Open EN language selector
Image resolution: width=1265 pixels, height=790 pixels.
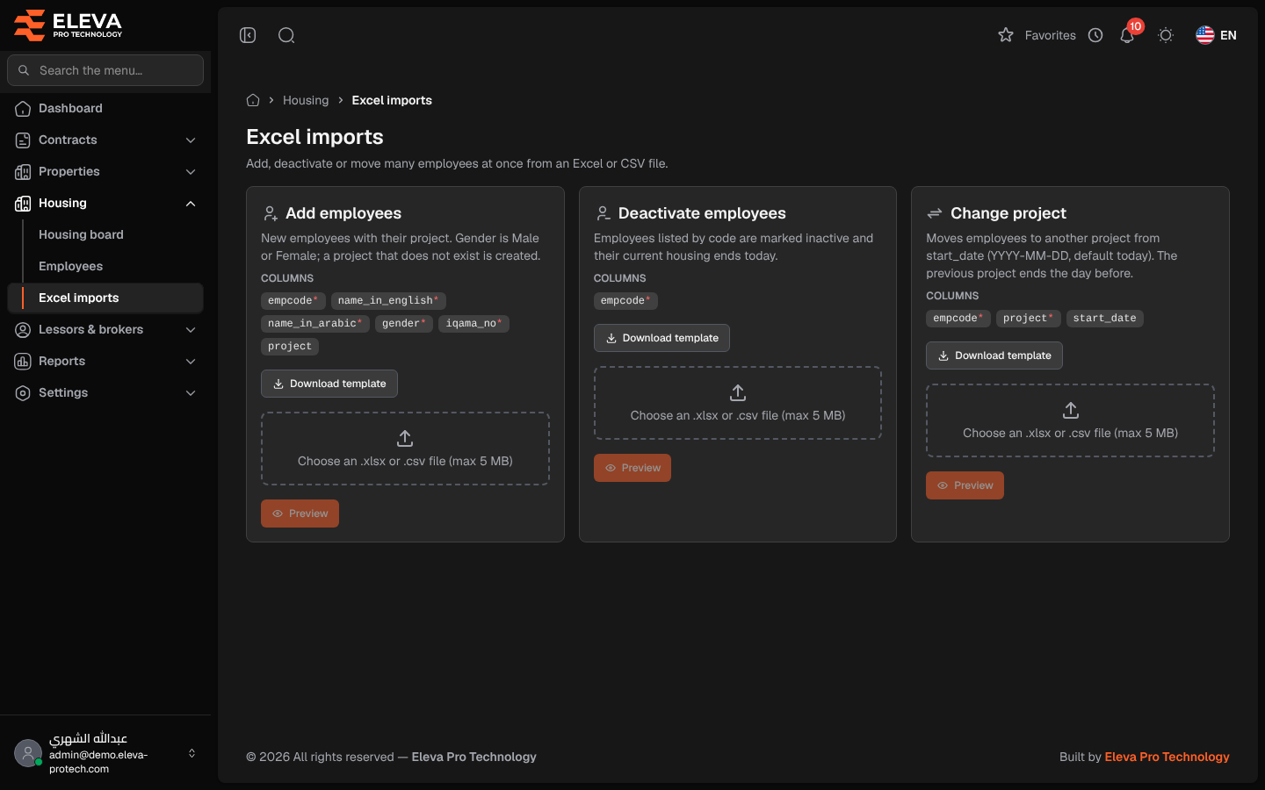pyautogui.click(x=1216, y=35)
